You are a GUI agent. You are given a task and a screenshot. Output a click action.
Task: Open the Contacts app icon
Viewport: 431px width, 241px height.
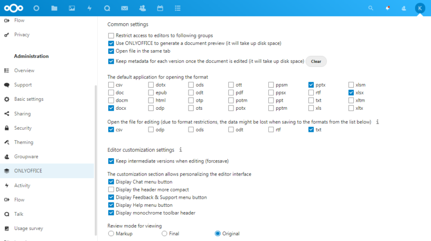point(142,8)
